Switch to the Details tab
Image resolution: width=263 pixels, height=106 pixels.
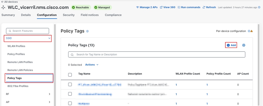tap(26, 15)
